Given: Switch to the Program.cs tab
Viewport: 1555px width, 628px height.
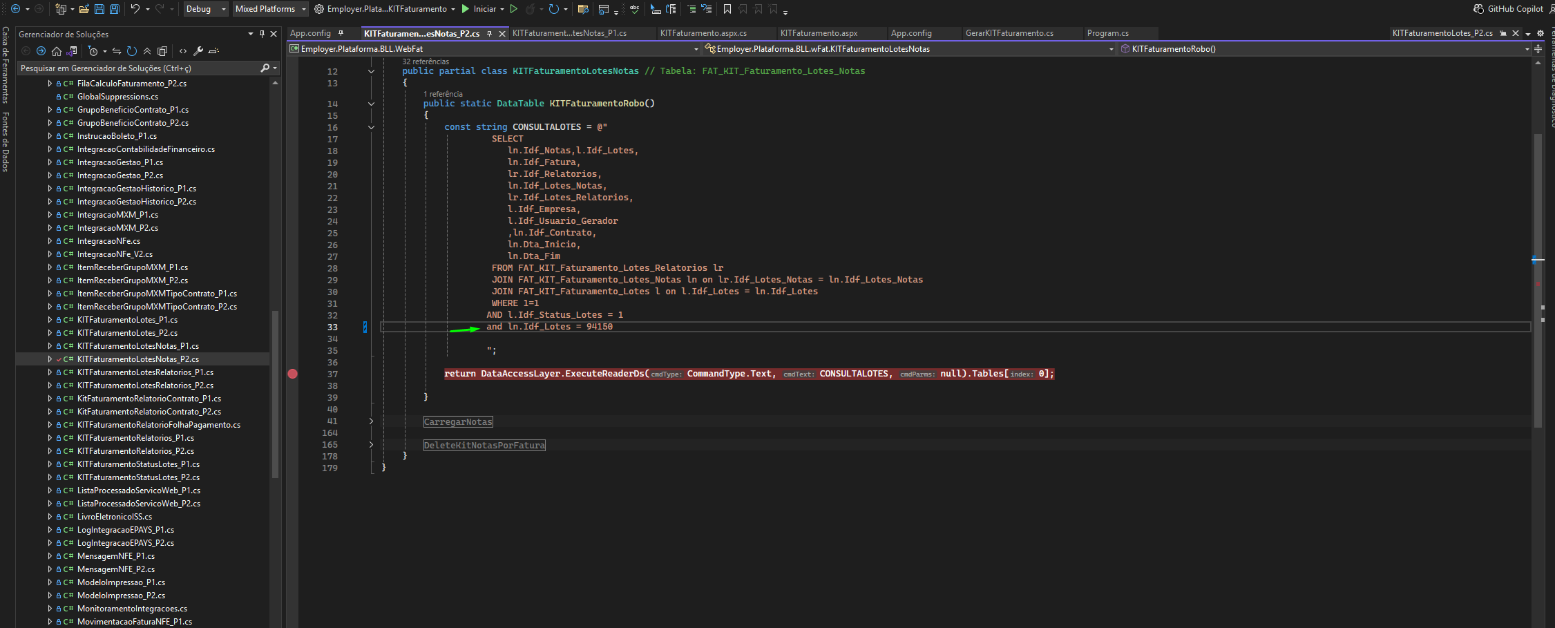Looking at the screenshot, I should click(x=1108, y=33).
